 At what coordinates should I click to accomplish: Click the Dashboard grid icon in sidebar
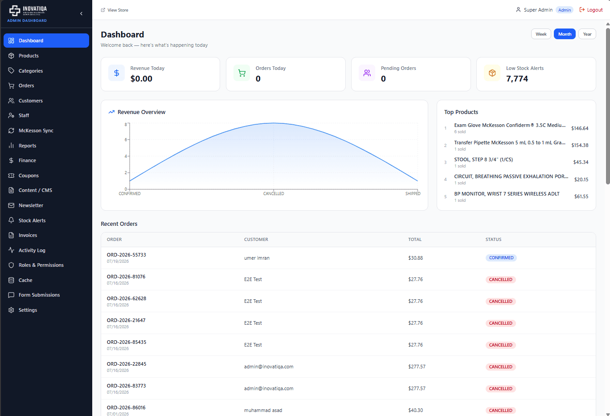[11, 41]
